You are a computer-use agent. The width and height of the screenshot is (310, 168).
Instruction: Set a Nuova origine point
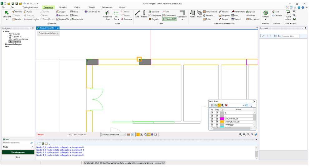[x=31, y=19]
